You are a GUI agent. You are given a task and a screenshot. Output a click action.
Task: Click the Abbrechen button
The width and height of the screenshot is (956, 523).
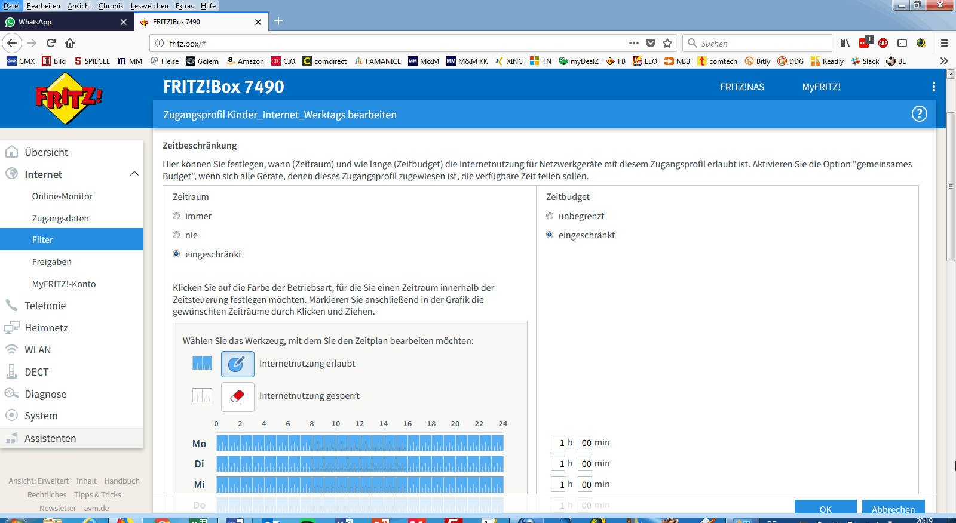(893, 508)
